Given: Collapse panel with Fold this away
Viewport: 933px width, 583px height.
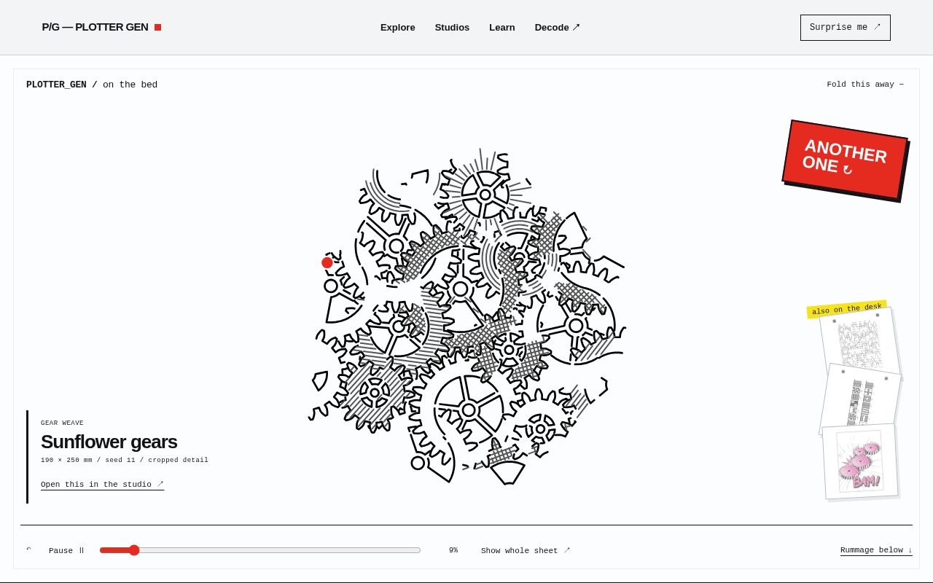Looking at the screenshot, I should (x=865, y=85).
